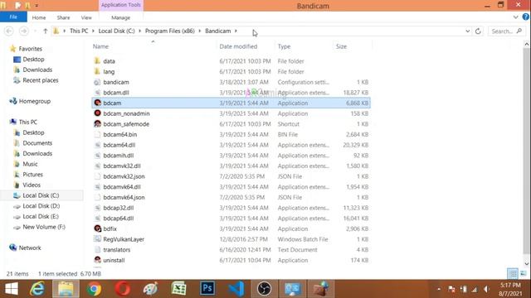The width and height of the screenshot is (531, 298).
Task: Open the Manage ribbon tab
Action: tap(120, 17)
